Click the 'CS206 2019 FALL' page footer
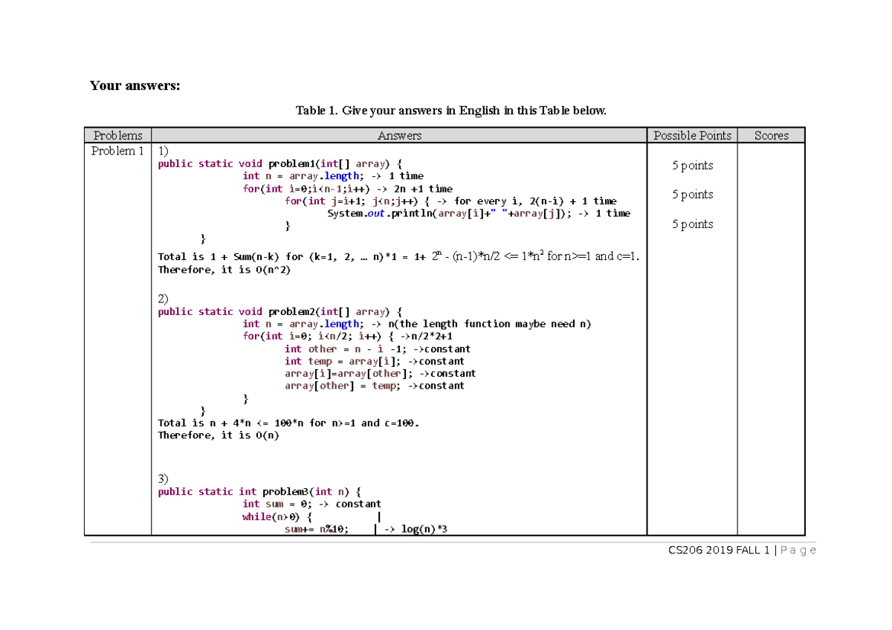This screenshot has width=892, height=630. coord(751,551)
